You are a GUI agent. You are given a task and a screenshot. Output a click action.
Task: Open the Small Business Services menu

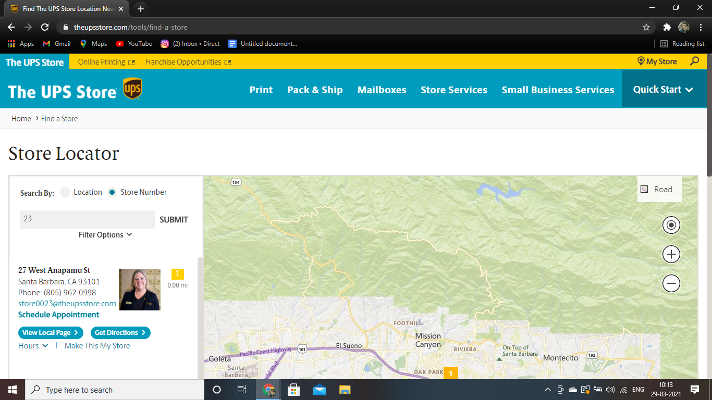tap(558, 90)
